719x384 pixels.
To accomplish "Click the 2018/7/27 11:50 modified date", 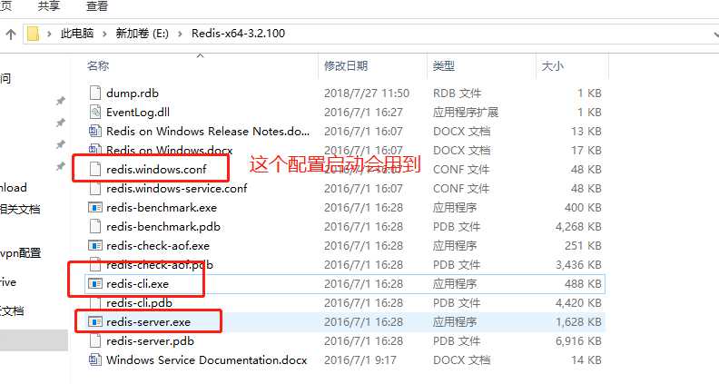I will point(367,94).
